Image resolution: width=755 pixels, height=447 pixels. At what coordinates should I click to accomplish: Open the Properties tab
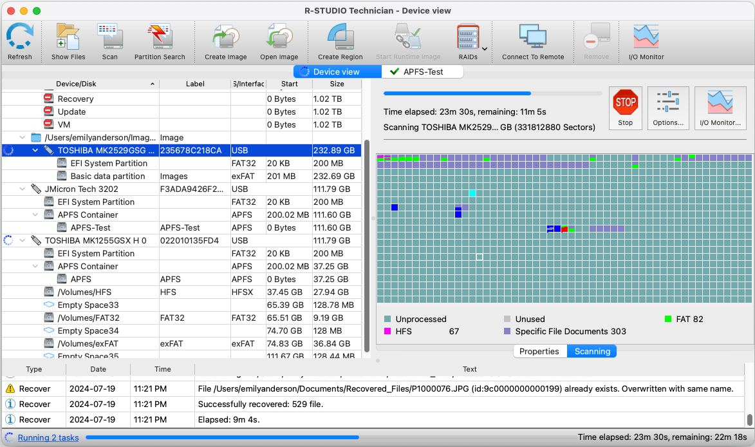coord(539,351)
